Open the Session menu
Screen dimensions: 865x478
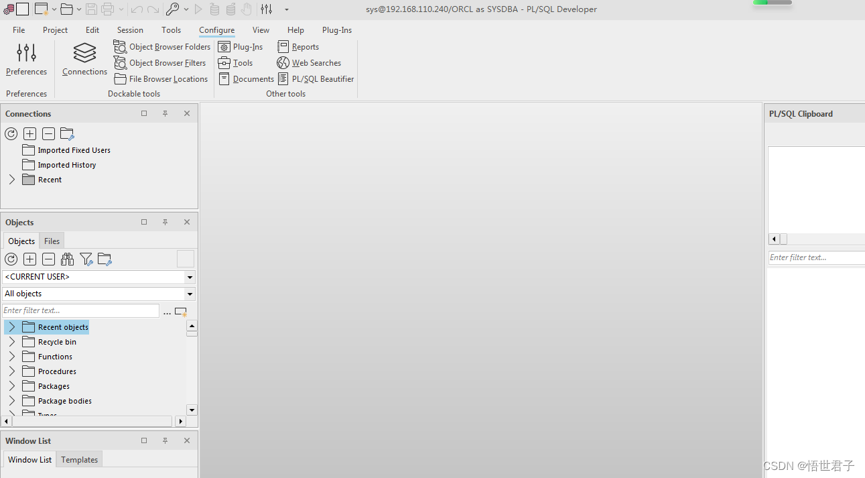point(130,30)
